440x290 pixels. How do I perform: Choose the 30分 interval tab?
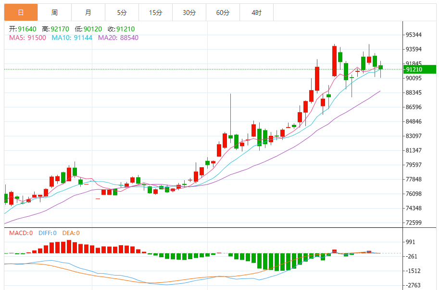[189, 13]
